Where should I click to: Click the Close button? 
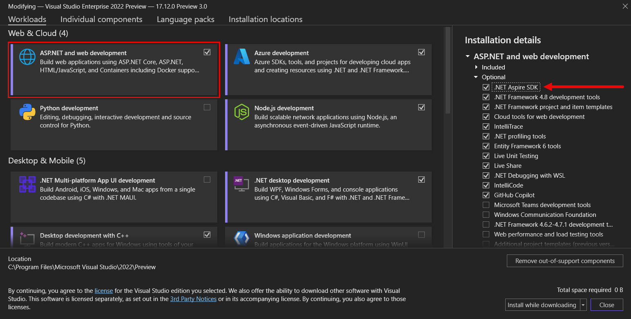click(x=606, y=305)
